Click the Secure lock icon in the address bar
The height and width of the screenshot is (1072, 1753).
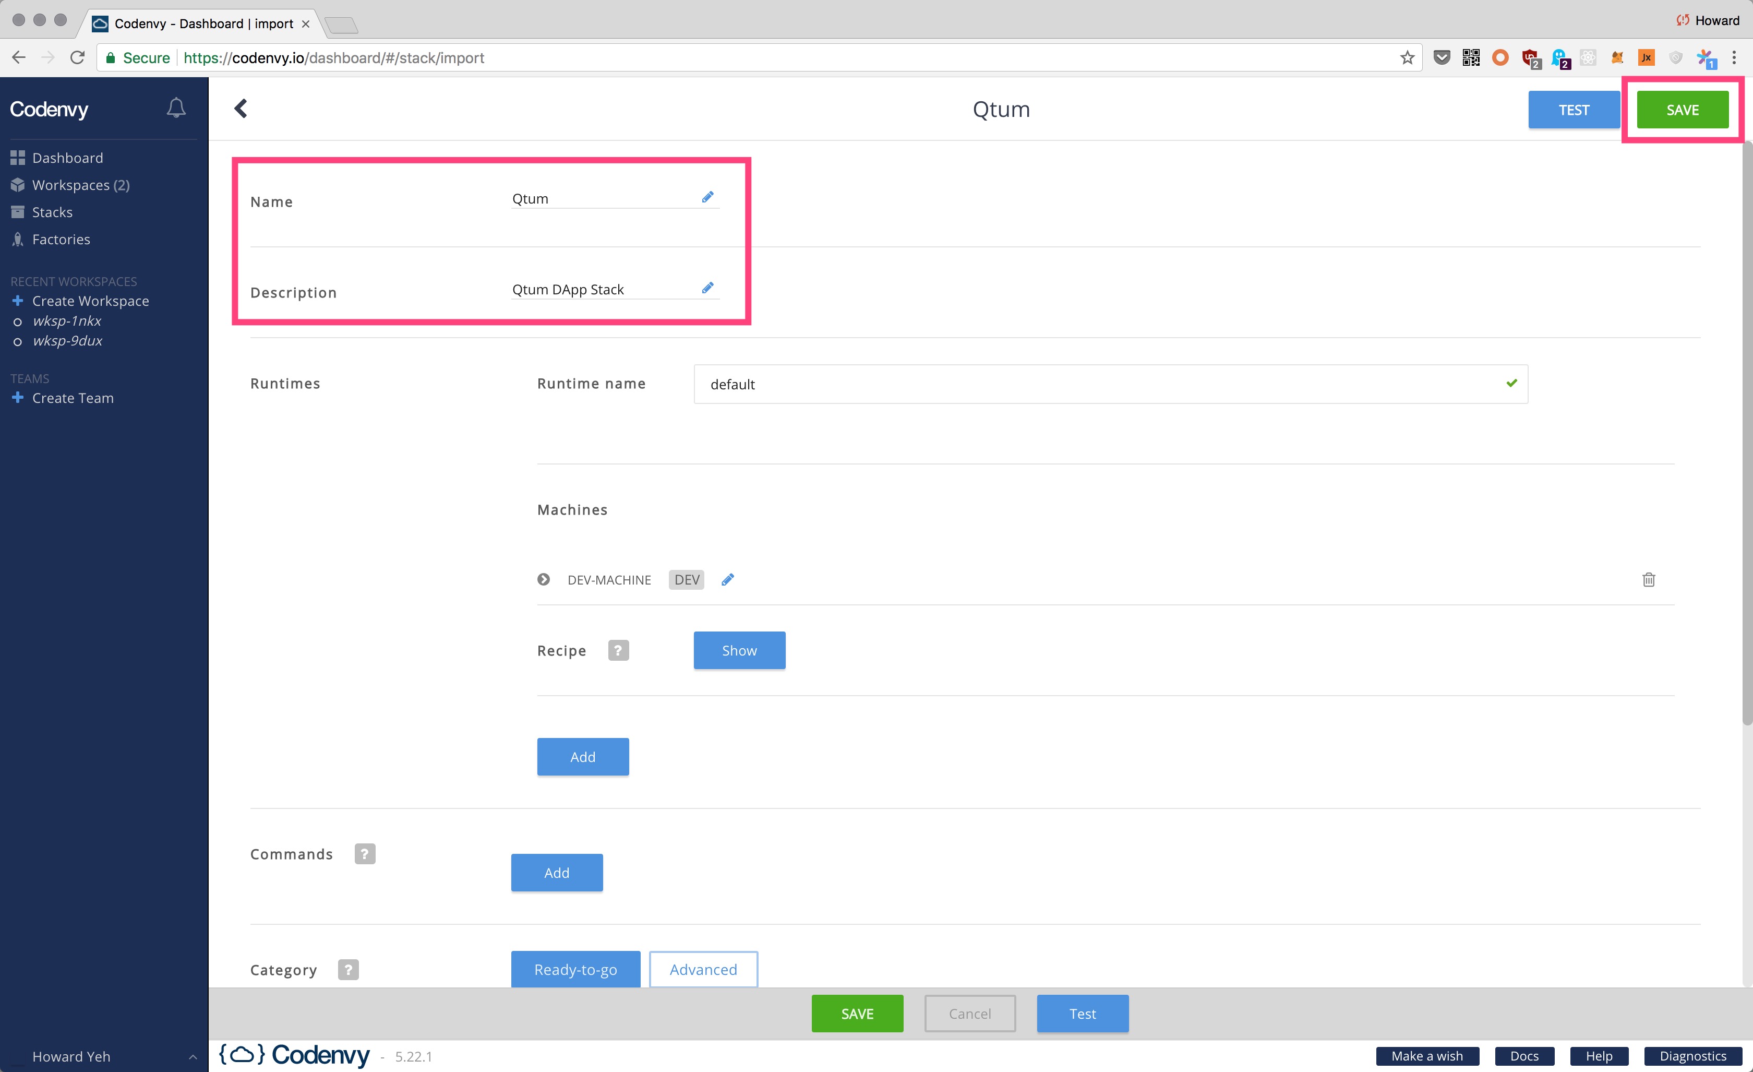coord(110,57)
